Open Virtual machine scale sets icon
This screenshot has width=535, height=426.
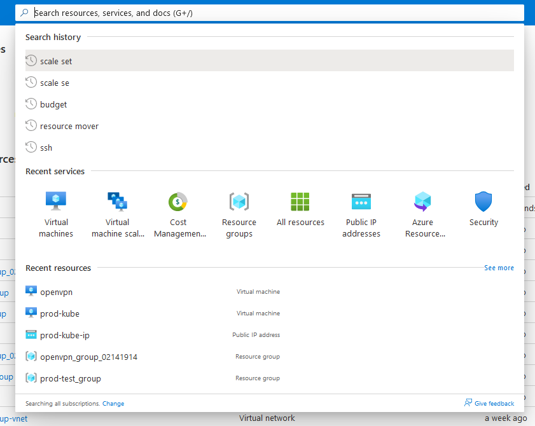coord(118,201)
